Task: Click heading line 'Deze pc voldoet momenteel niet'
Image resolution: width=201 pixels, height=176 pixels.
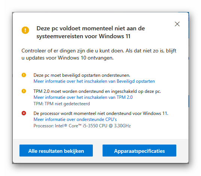Action: click(91, 28)
